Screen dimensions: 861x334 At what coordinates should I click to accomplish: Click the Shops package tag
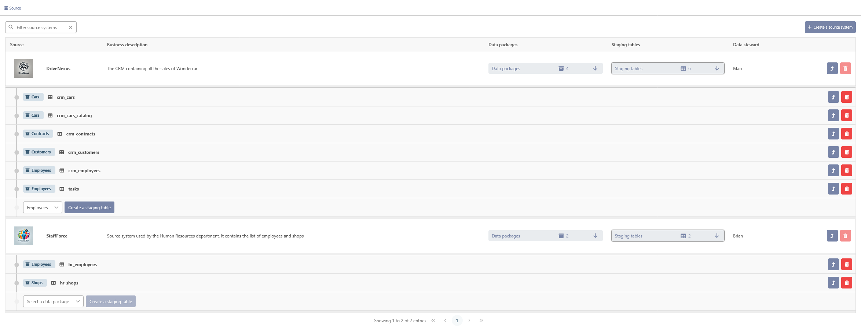[x=35, y=283]
